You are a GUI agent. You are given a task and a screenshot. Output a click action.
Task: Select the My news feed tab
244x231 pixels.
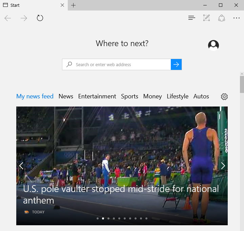pos(35,96)
